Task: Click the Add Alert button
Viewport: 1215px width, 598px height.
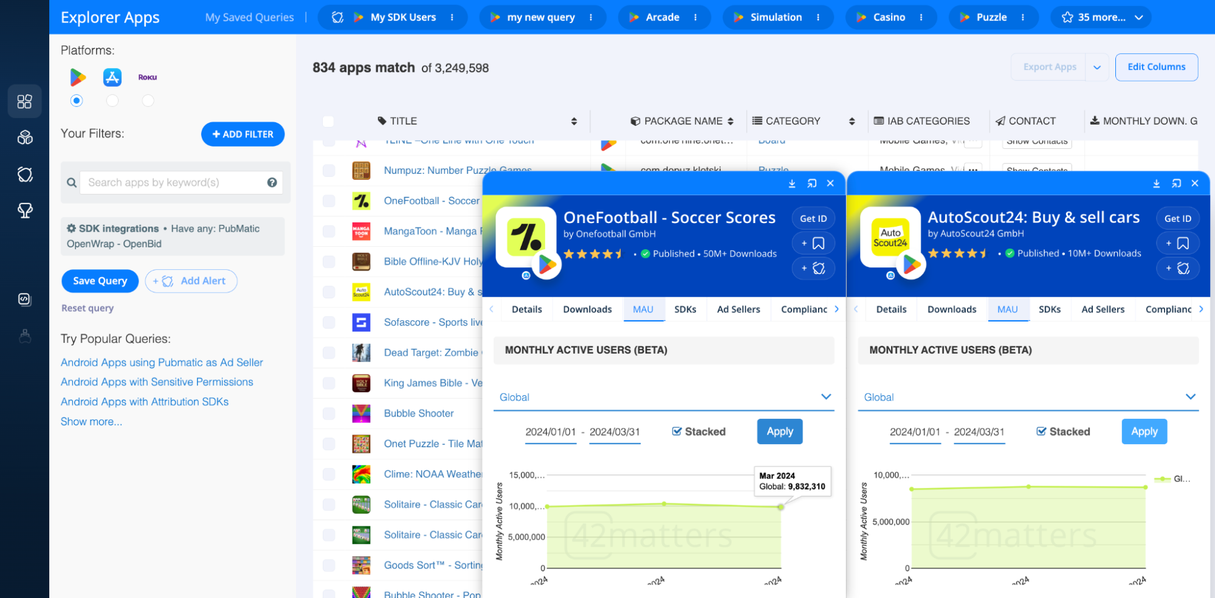Action: [x=191, y=281]
